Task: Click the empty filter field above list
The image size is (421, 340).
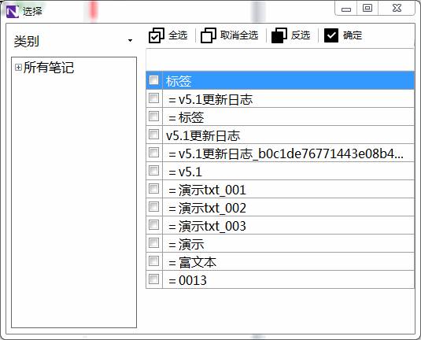Action: pyautogui.click(x=280, y=59)
